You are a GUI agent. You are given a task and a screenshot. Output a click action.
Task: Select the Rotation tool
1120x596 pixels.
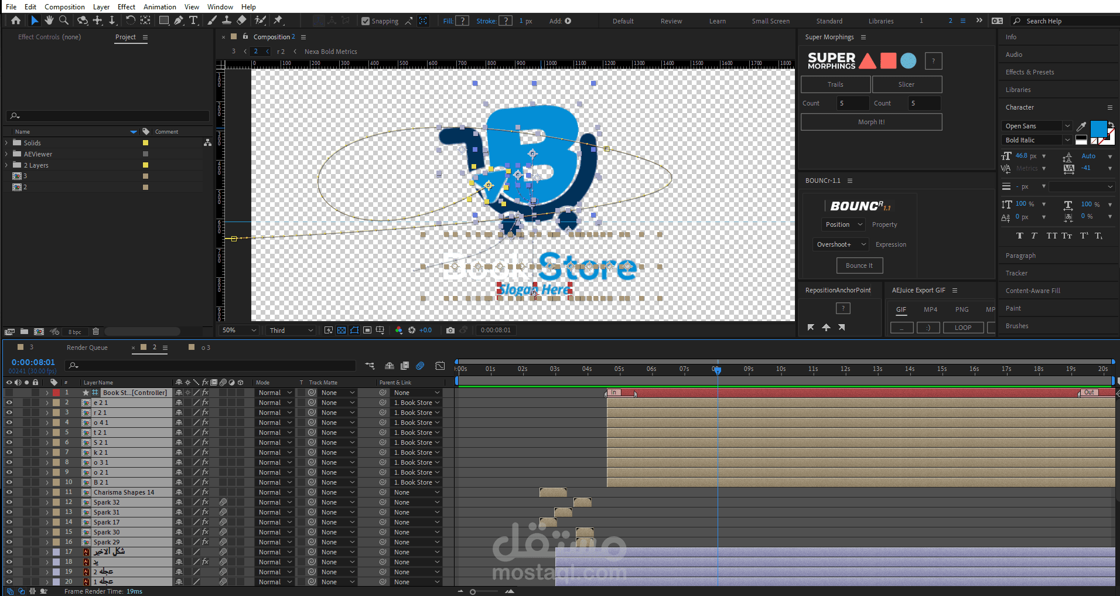[130, 21]
